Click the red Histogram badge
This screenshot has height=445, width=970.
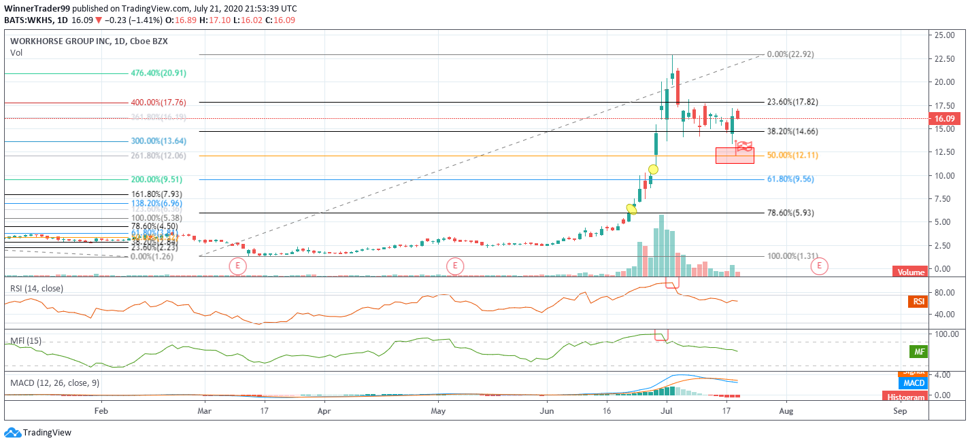point(905,397)
